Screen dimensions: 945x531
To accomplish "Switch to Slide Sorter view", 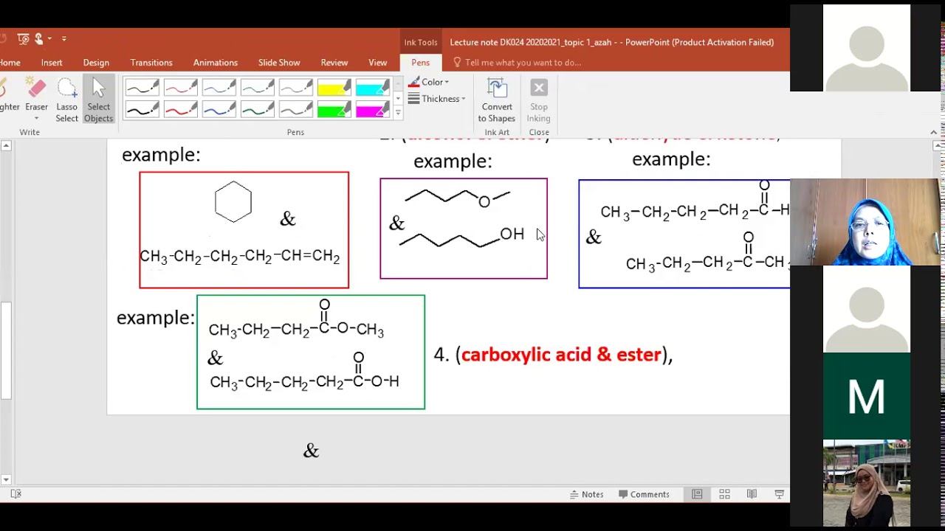I will coord(724,494).
